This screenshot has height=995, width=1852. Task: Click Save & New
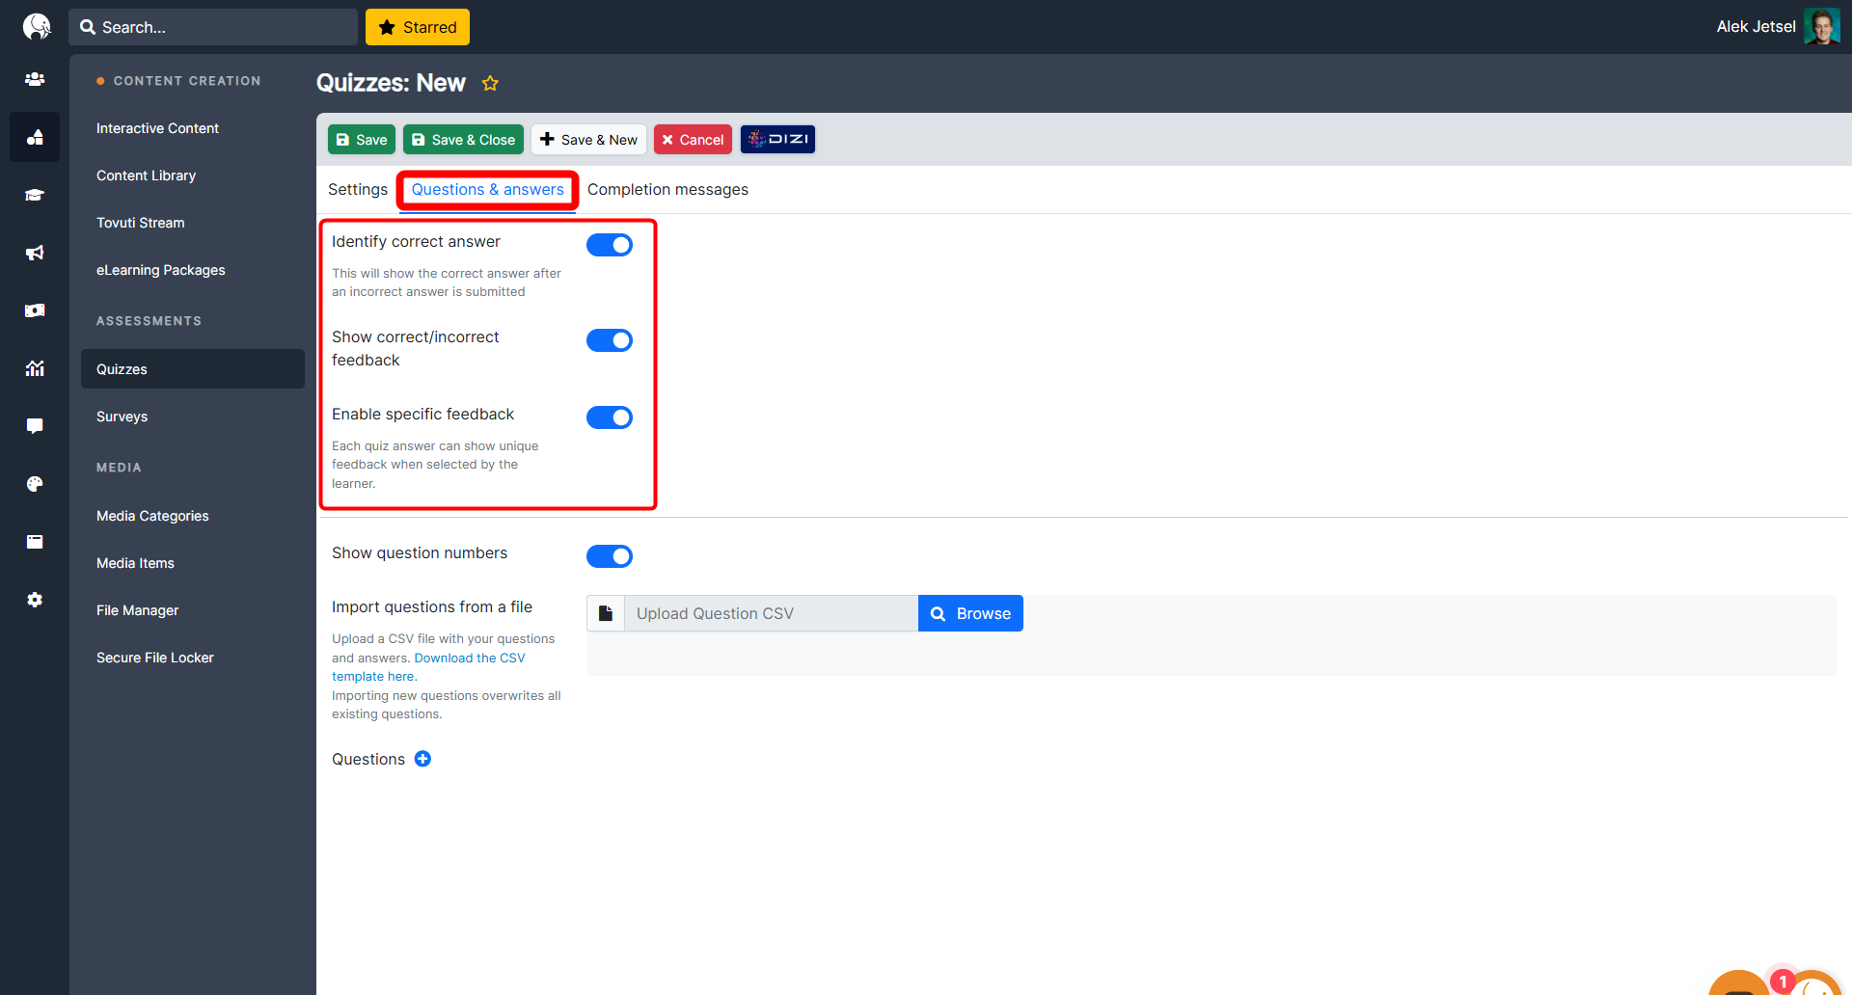click(x=588, y=139)
